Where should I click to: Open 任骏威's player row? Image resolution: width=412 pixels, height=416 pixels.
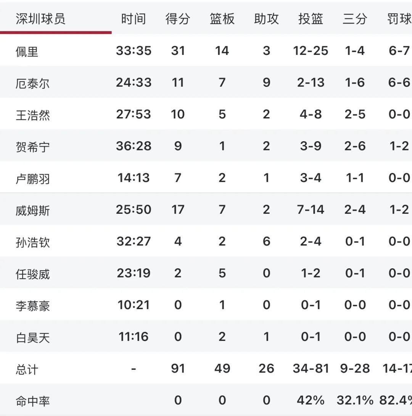coord(33,274)
